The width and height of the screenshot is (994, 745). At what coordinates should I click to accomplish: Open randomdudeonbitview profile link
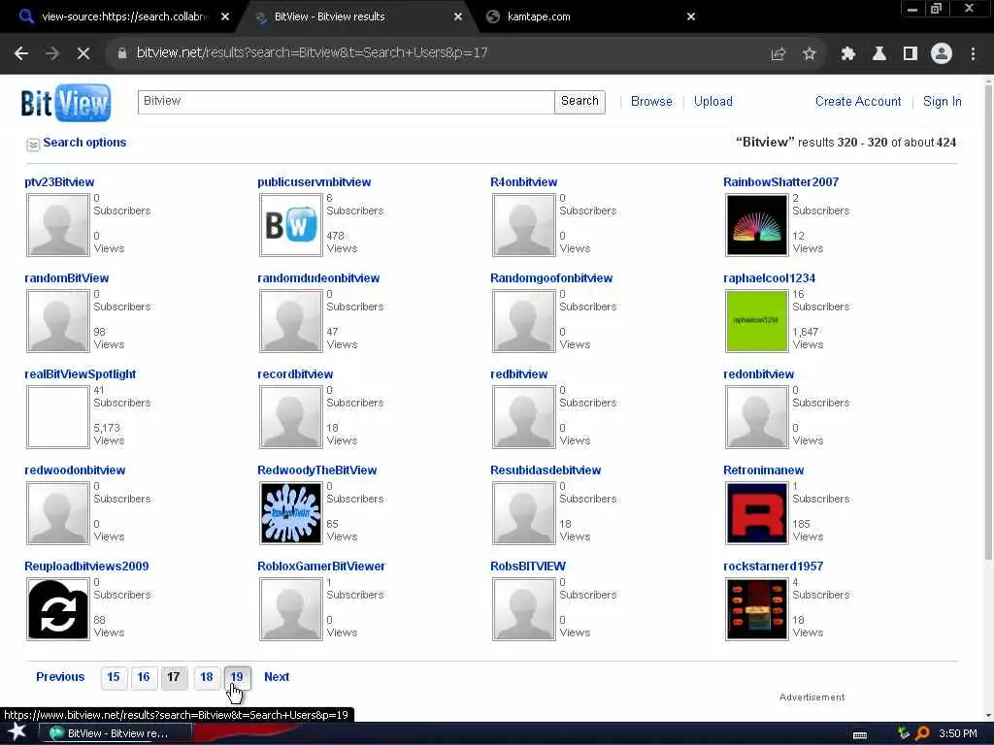318,278
